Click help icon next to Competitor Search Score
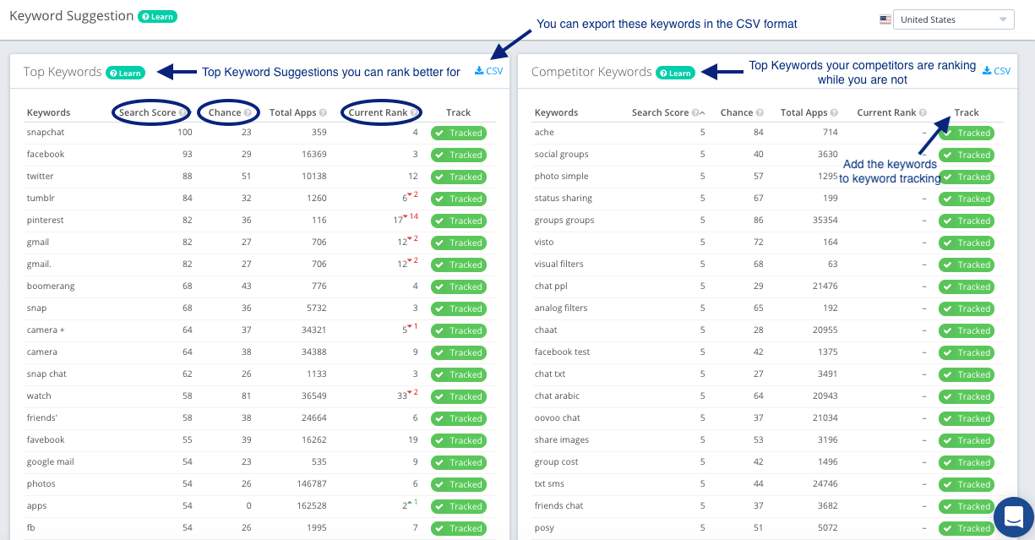The height and width of the screenshot is (540, 1035). [695, 112]
